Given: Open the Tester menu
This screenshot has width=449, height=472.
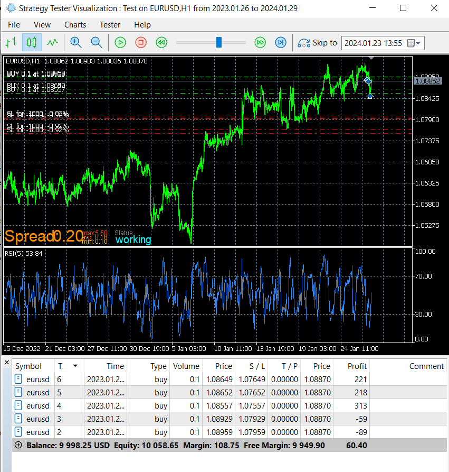Looking at the screenshot, I should click(110, 25).
